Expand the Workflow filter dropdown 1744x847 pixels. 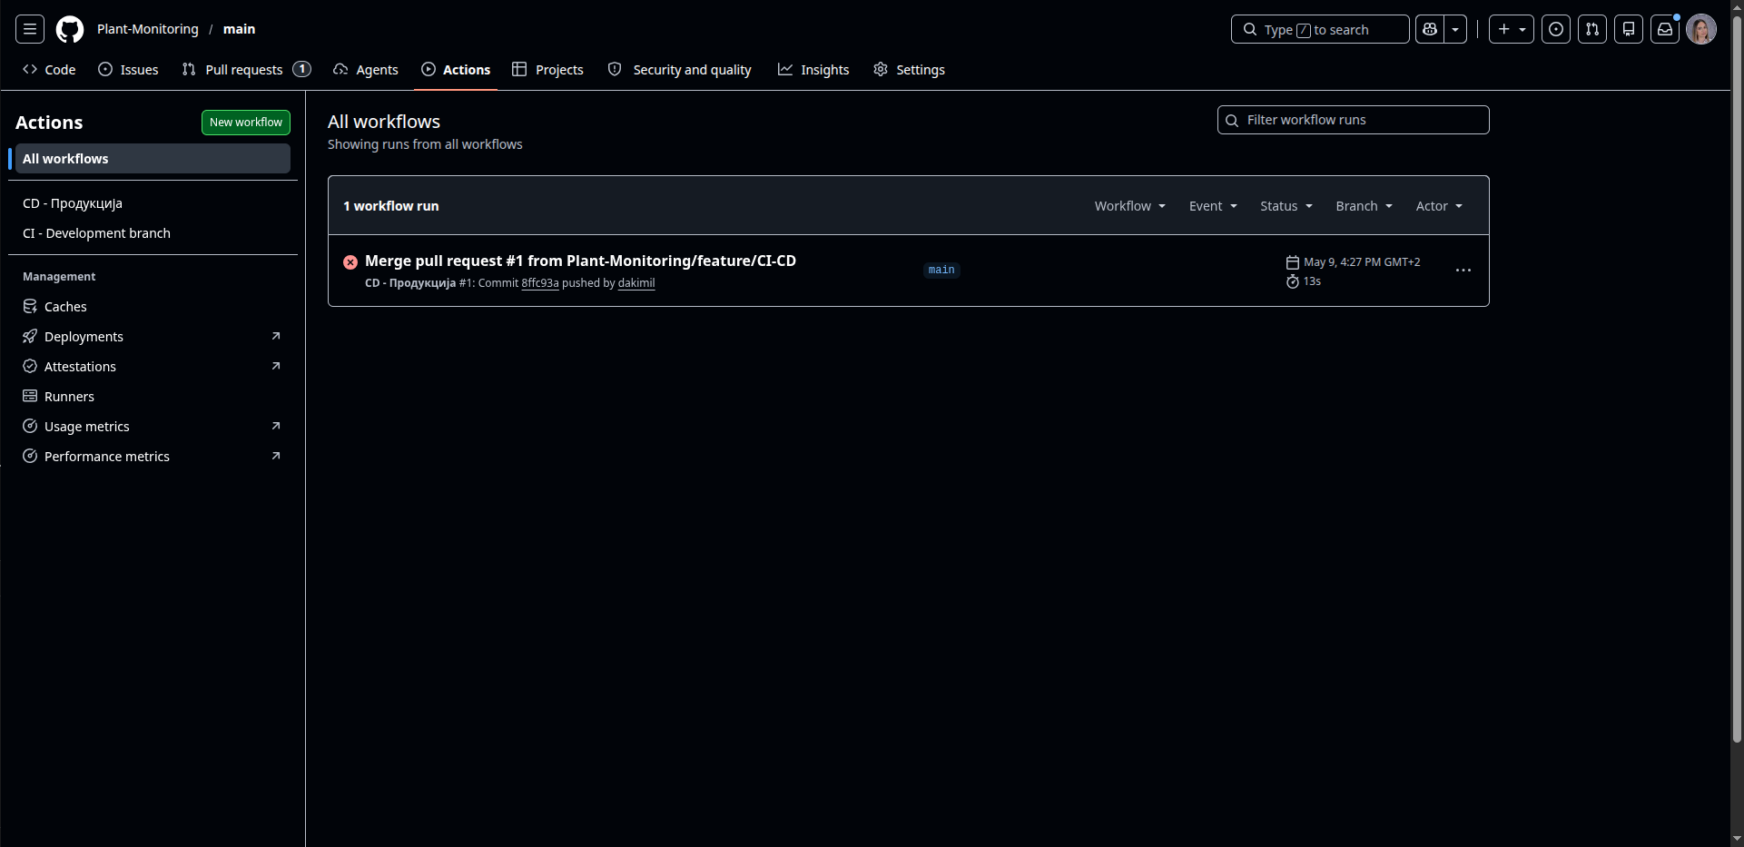pos(1129,206)
